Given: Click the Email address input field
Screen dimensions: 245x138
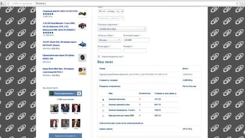Looking at the screenshot, I should tap(109, 51).
